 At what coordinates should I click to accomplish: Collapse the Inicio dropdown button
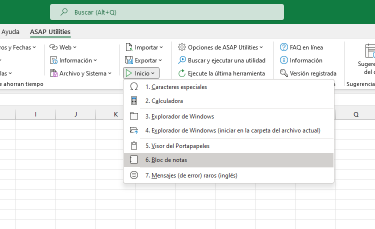pos(141,73)
